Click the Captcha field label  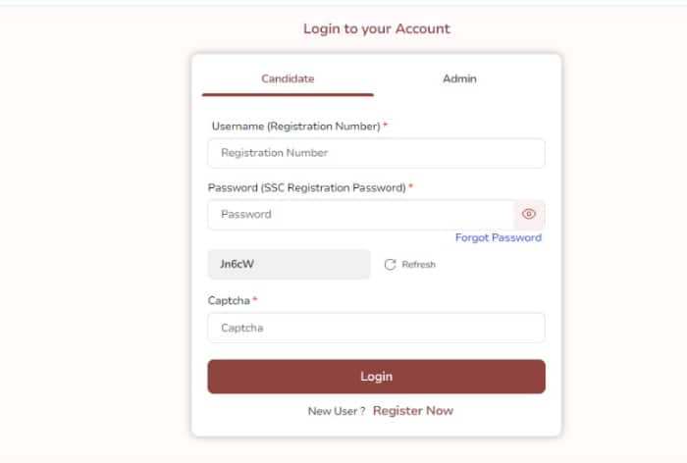pyautogui.click(x=229, y=300)
